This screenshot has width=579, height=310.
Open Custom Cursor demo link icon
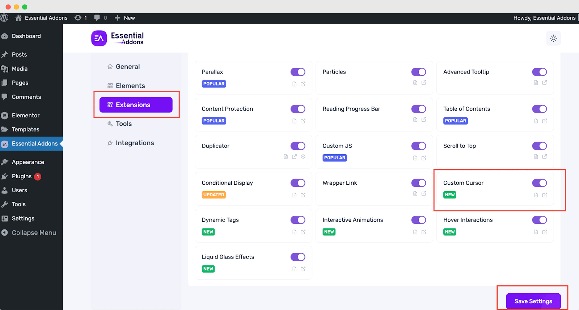click(x=545, y=195)
